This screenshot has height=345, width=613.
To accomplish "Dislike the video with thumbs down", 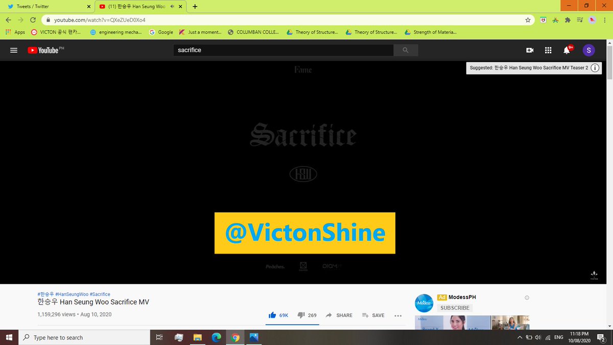I will coord(307,315).
